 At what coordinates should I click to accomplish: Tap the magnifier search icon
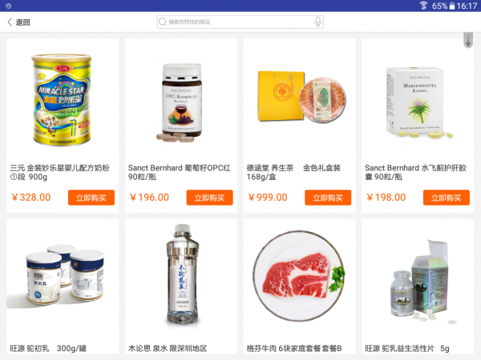[x=163, y=22]
